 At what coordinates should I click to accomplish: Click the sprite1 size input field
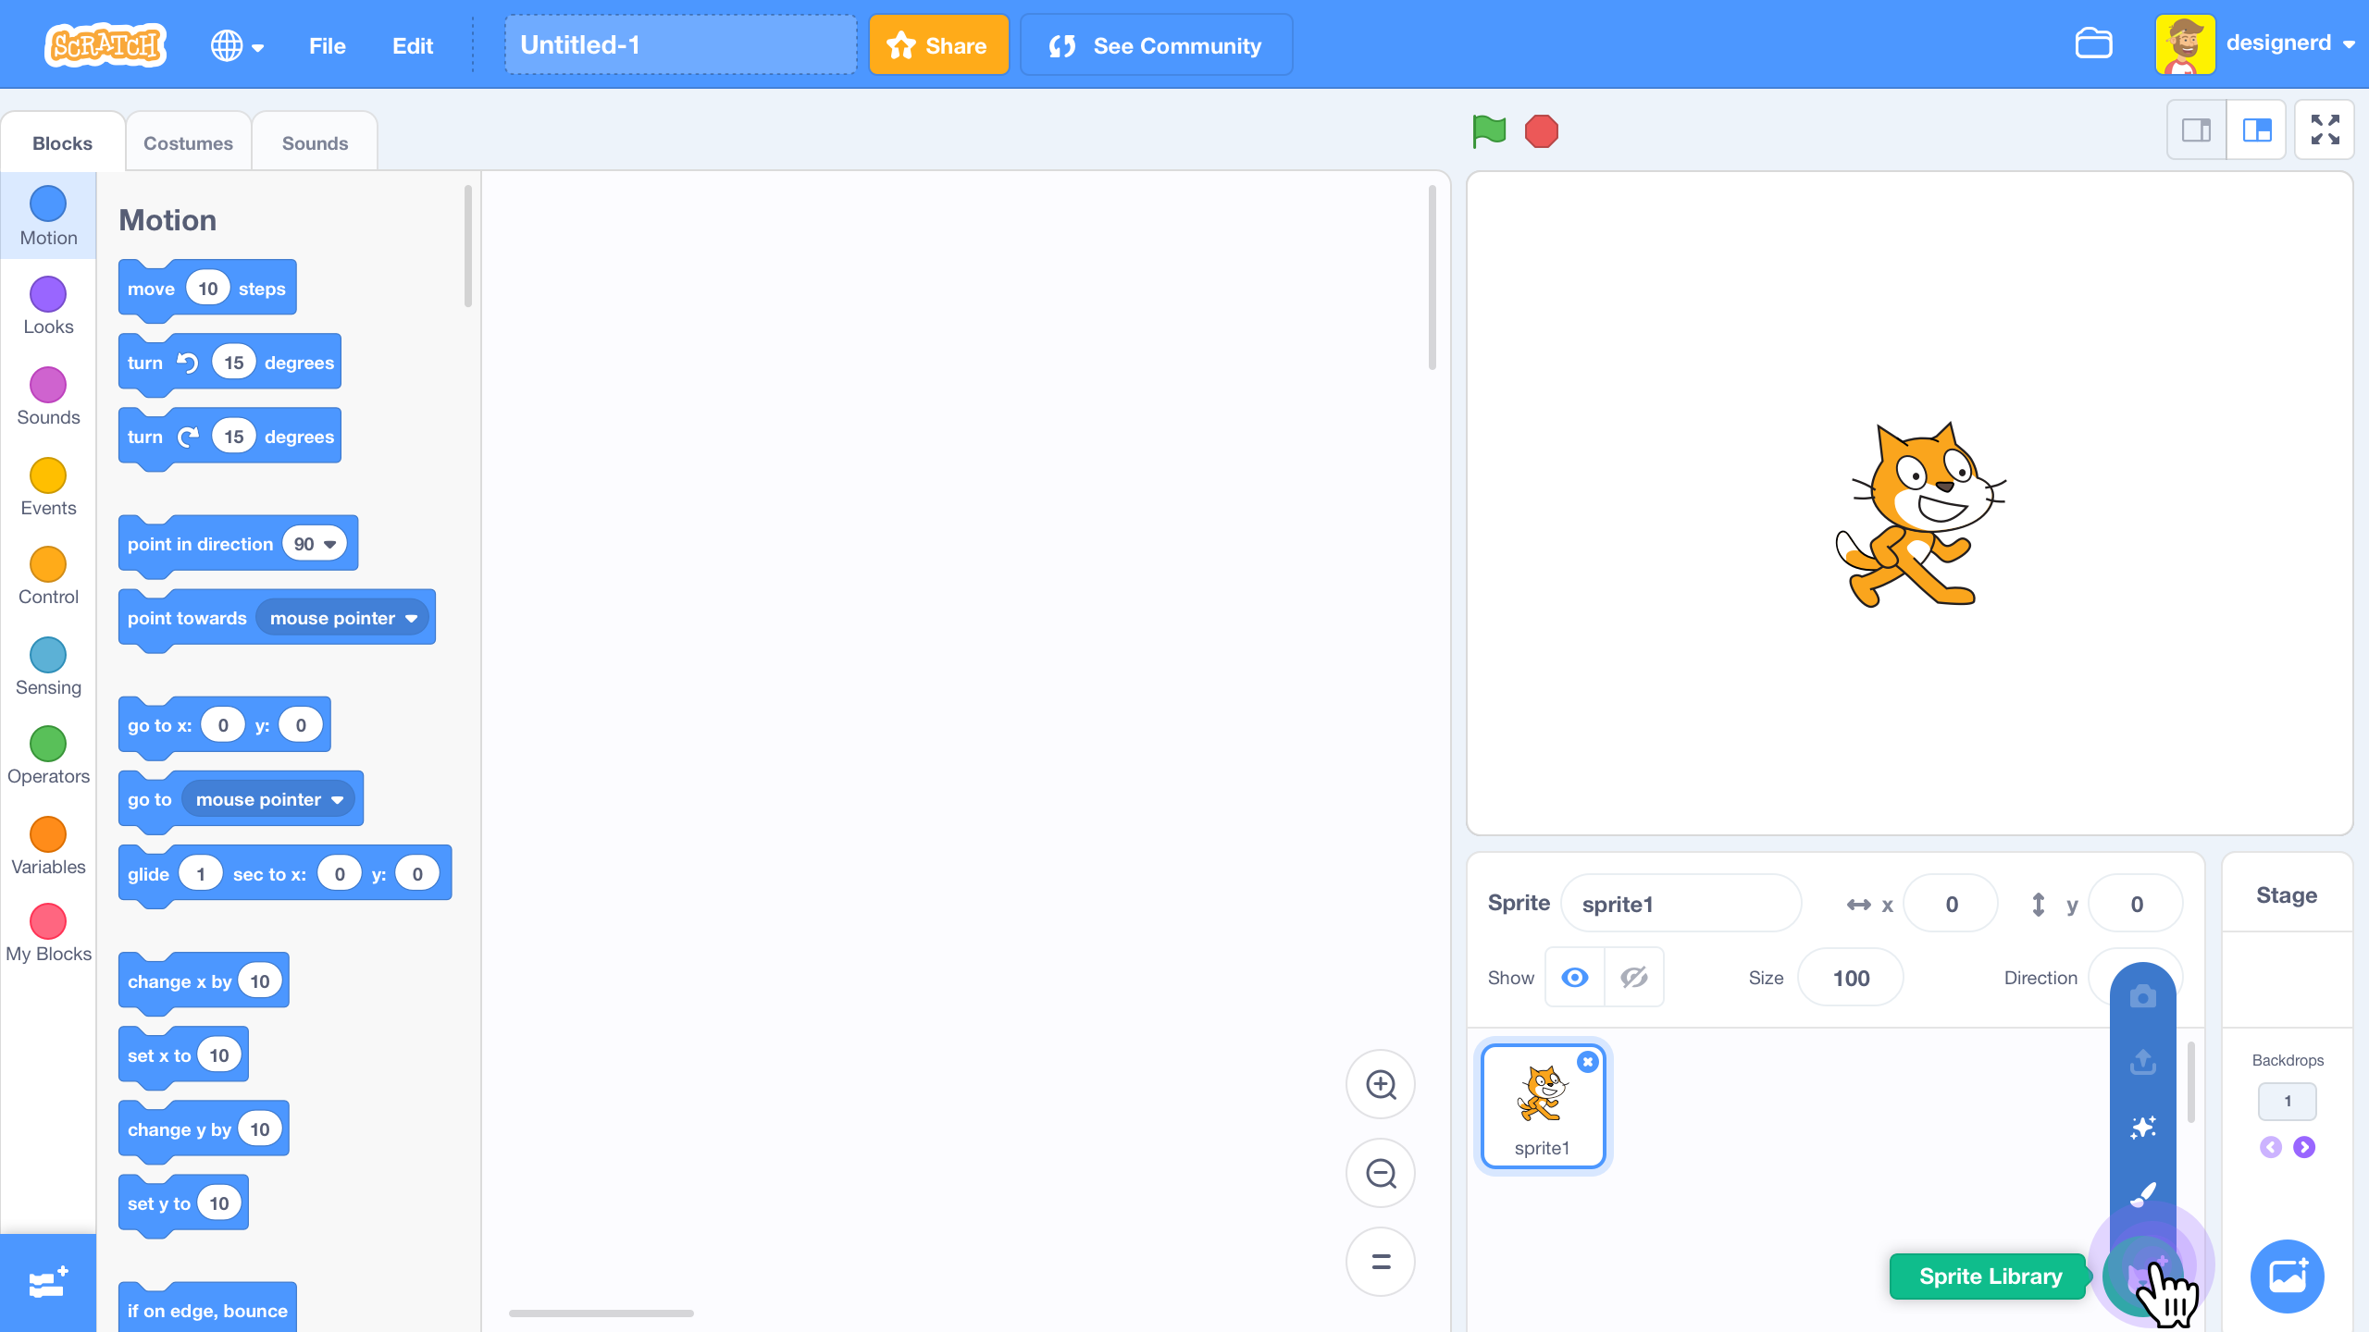[1852, 978]
